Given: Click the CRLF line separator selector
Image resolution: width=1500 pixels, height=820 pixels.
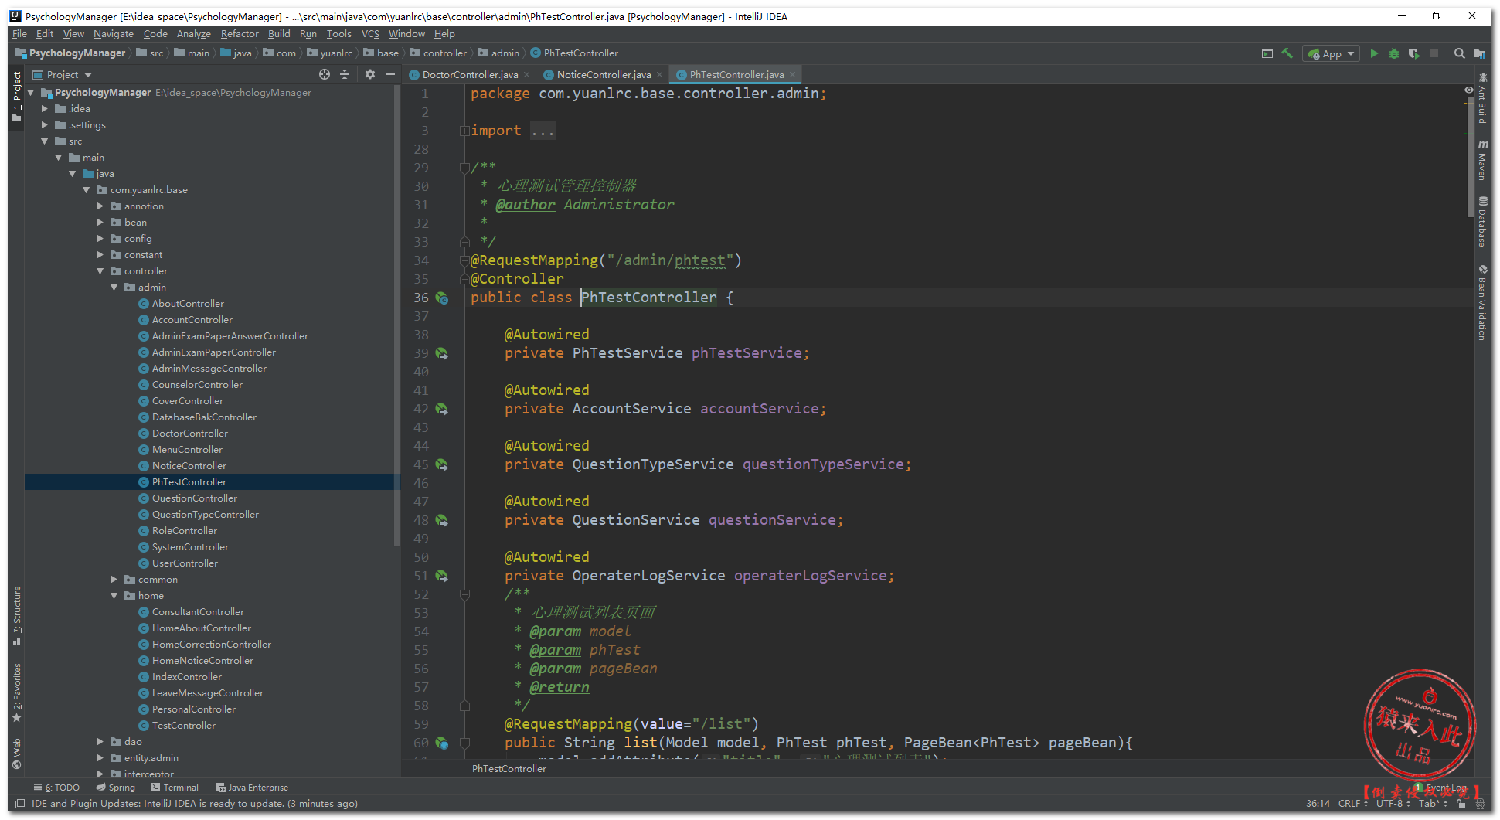Looking at the screenshot, I should click(1353, 804).
